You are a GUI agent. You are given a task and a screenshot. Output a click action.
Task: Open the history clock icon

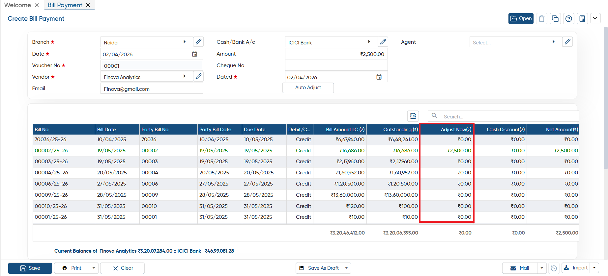[x=554, y=268]
